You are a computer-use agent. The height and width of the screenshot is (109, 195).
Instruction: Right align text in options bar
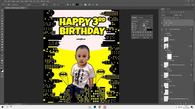tap(73, 5)
